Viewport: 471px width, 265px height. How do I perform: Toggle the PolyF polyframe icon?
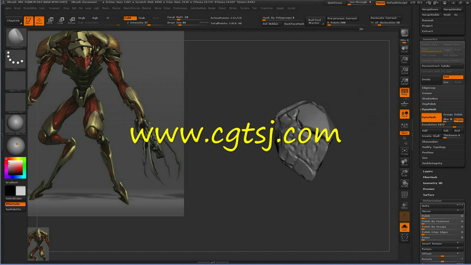click(404, 195)
